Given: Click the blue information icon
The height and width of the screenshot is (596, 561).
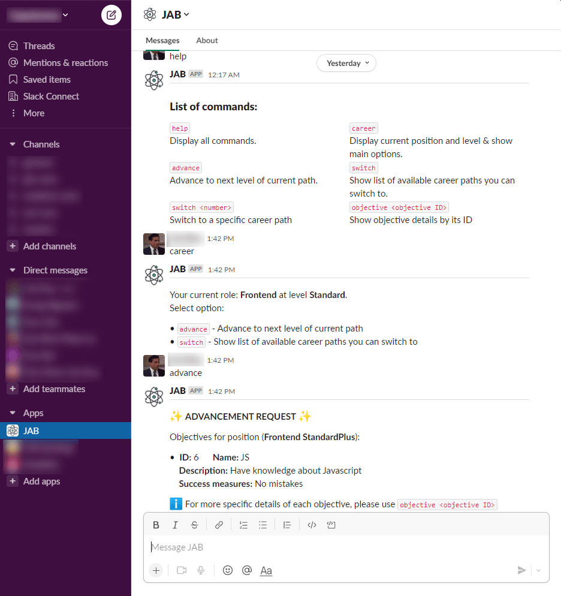Looking at the screenshot, I should click(176, 504).
